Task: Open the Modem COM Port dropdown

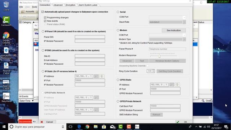Action: 184,35
